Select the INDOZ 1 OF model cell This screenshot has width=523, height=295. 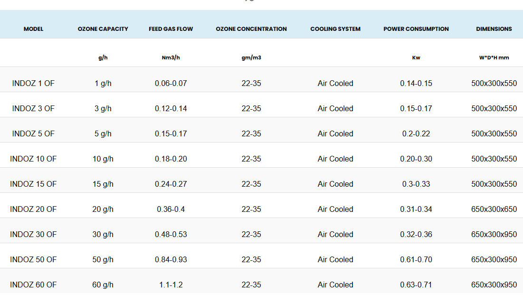click(33, 83)
